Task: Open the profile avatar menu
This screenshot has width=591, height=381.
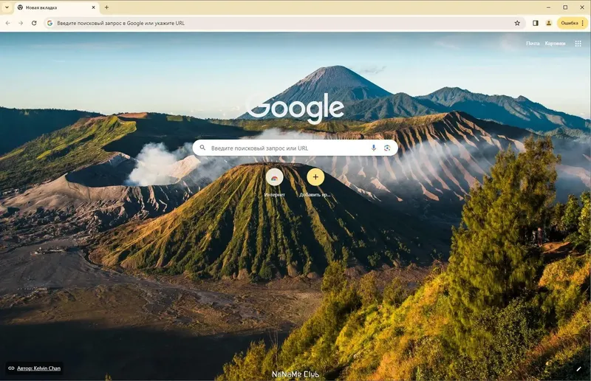Action: pos(549,23)
